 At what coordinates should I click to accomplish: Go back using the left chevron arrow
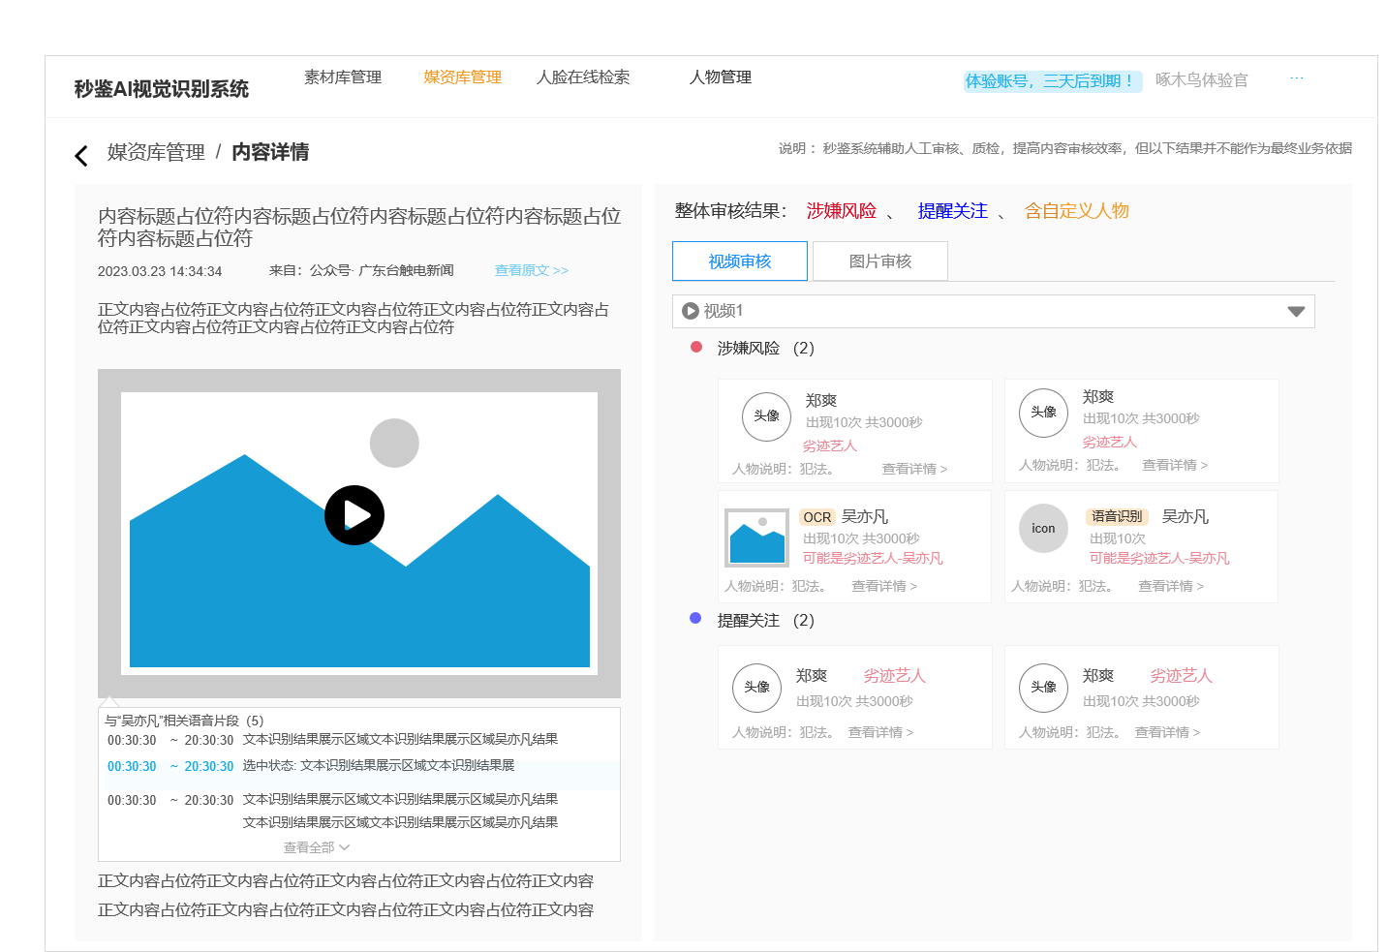tap(81, 155)
